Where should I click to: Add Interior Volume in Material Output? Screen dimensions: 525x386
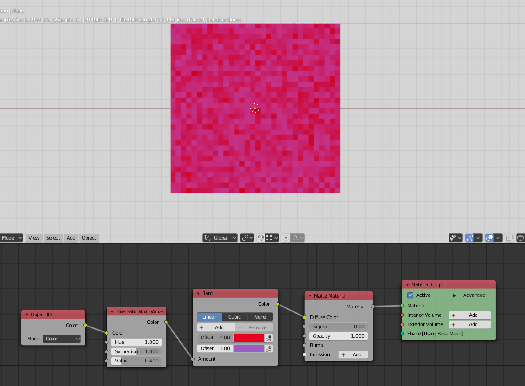point(469,315)
